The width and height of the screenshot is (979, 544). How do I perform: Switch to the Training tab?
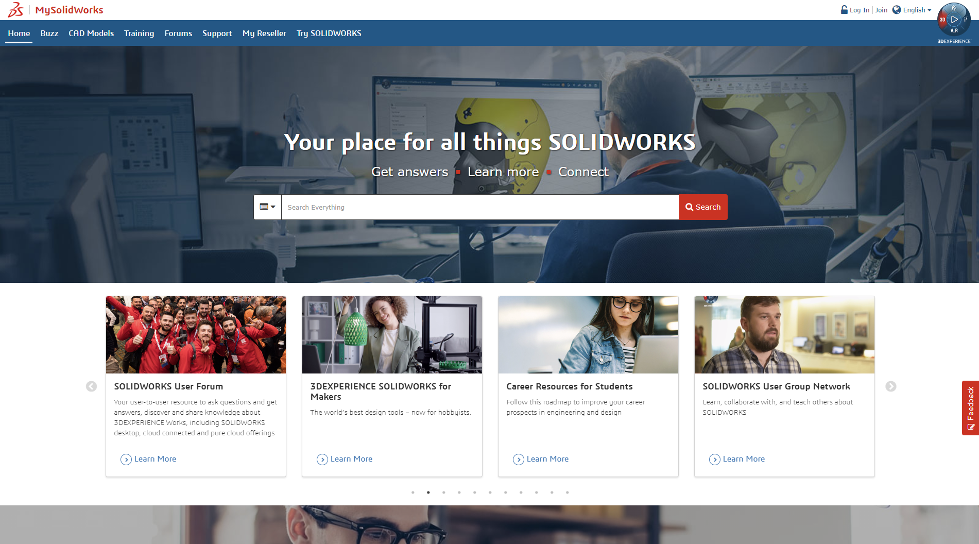139,33
